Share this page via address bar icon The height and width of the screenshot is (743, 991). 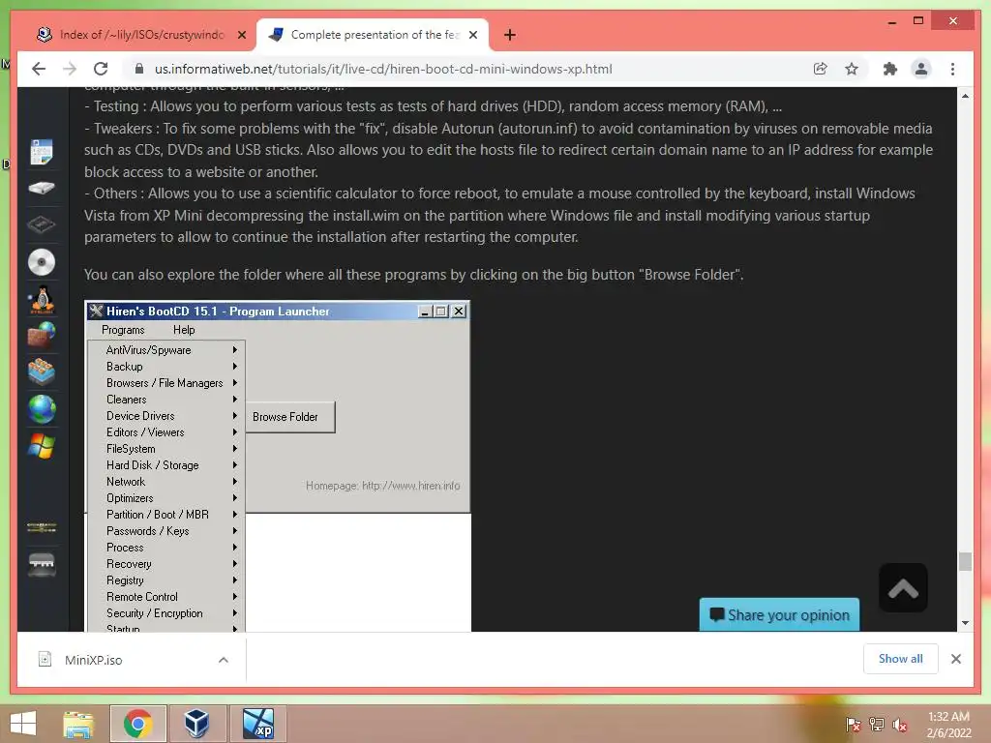tap(820, 69)
